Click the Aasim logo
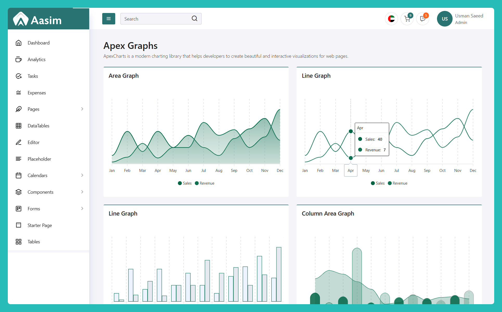 [x=38, y=19]
